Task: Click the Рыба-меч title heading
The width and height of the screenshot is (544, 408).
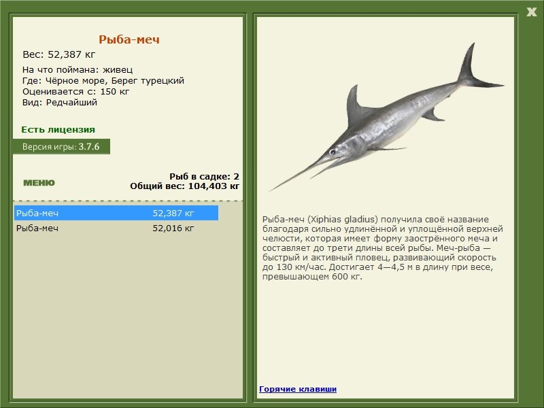Action: (129, 39)
